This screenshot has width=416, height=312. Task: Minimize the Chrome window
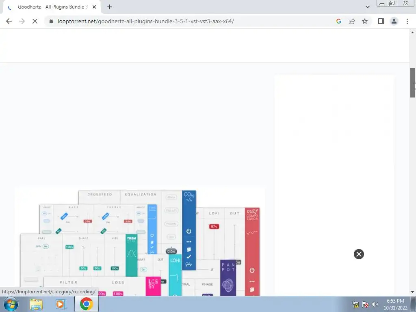point(382,4)
